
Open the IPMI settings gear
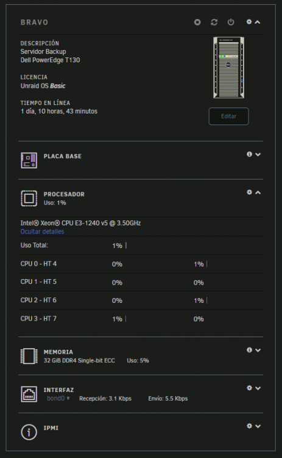(249, 426)
